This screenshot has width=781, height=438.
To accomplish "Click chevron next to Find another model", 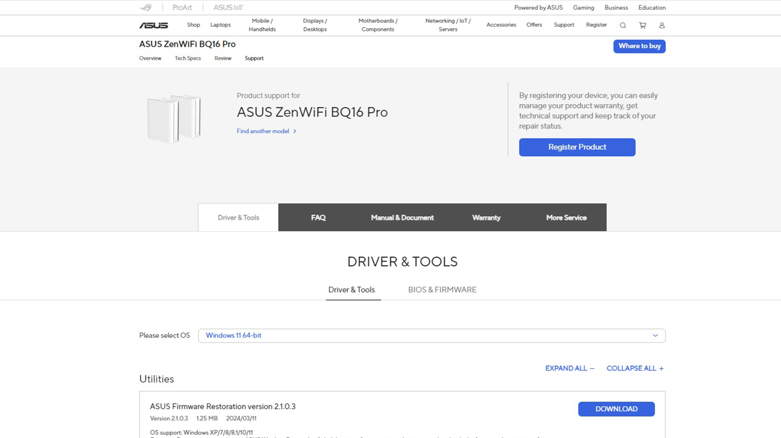I will (295, 131).
